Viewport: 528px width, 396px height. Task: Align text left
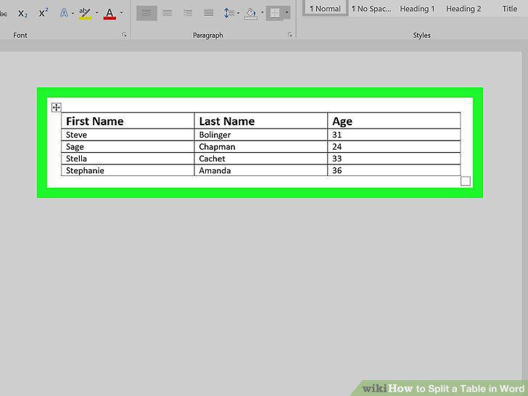147,13
